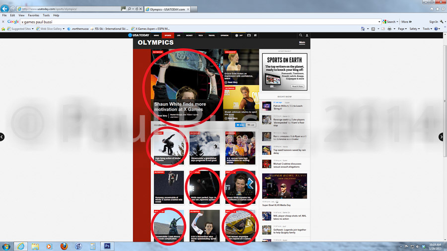Expand the Web Slice Gallery dropdown
This screenshot has width=447, height=251.
tap(64, 29)
